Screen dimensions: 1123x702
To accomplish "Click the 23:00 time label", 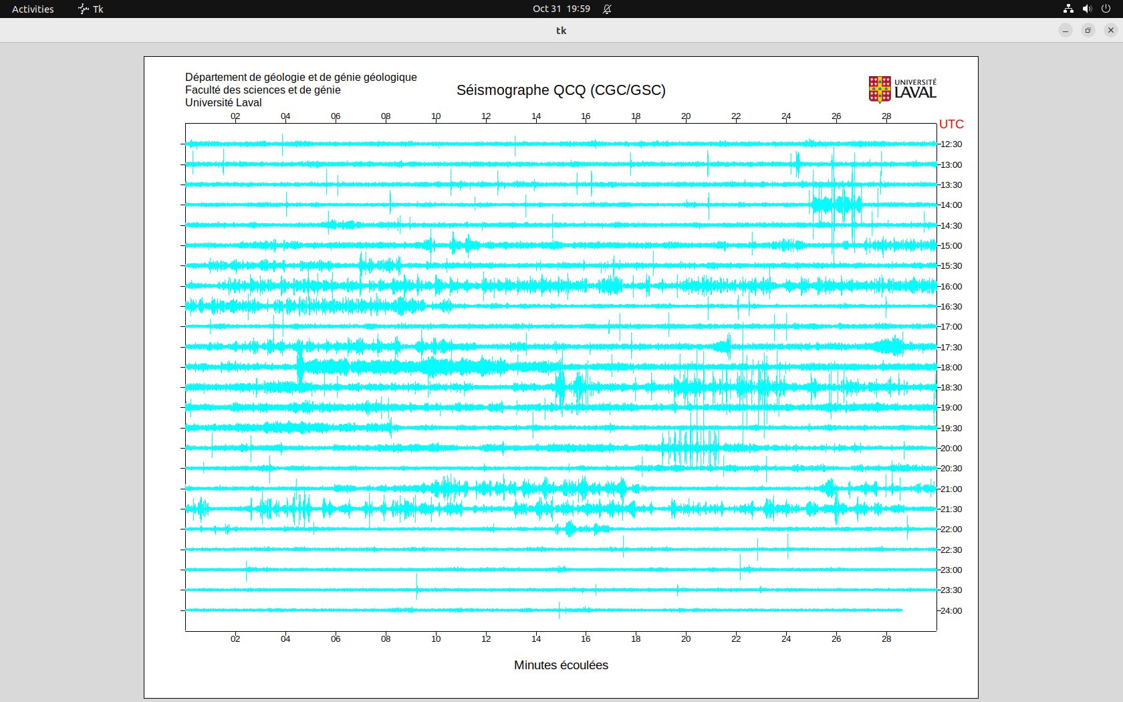I will [951, 570].
